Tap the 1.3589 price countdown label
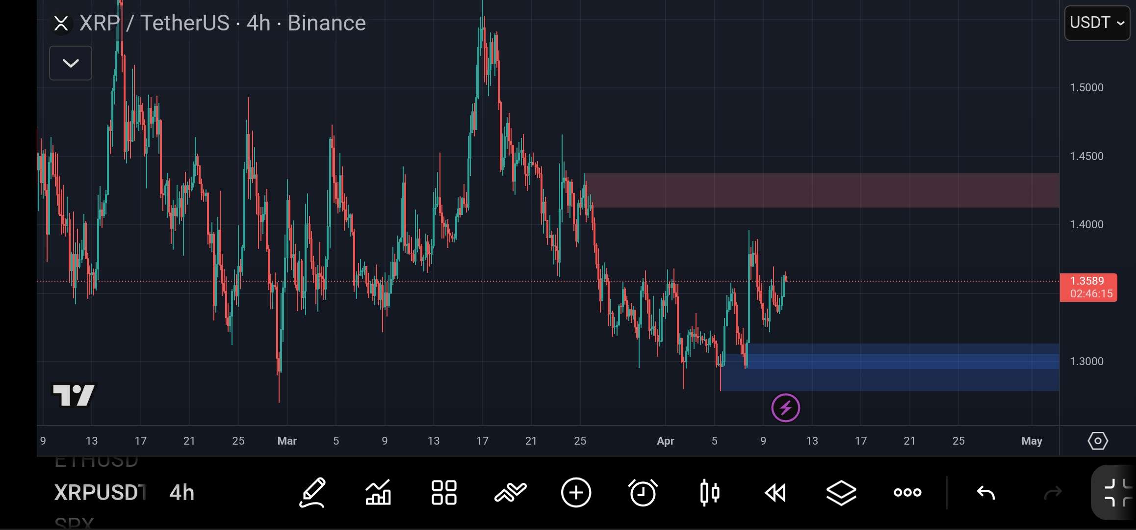The width and height of the screenshot is (1136, 530). tap(1089, 288)
